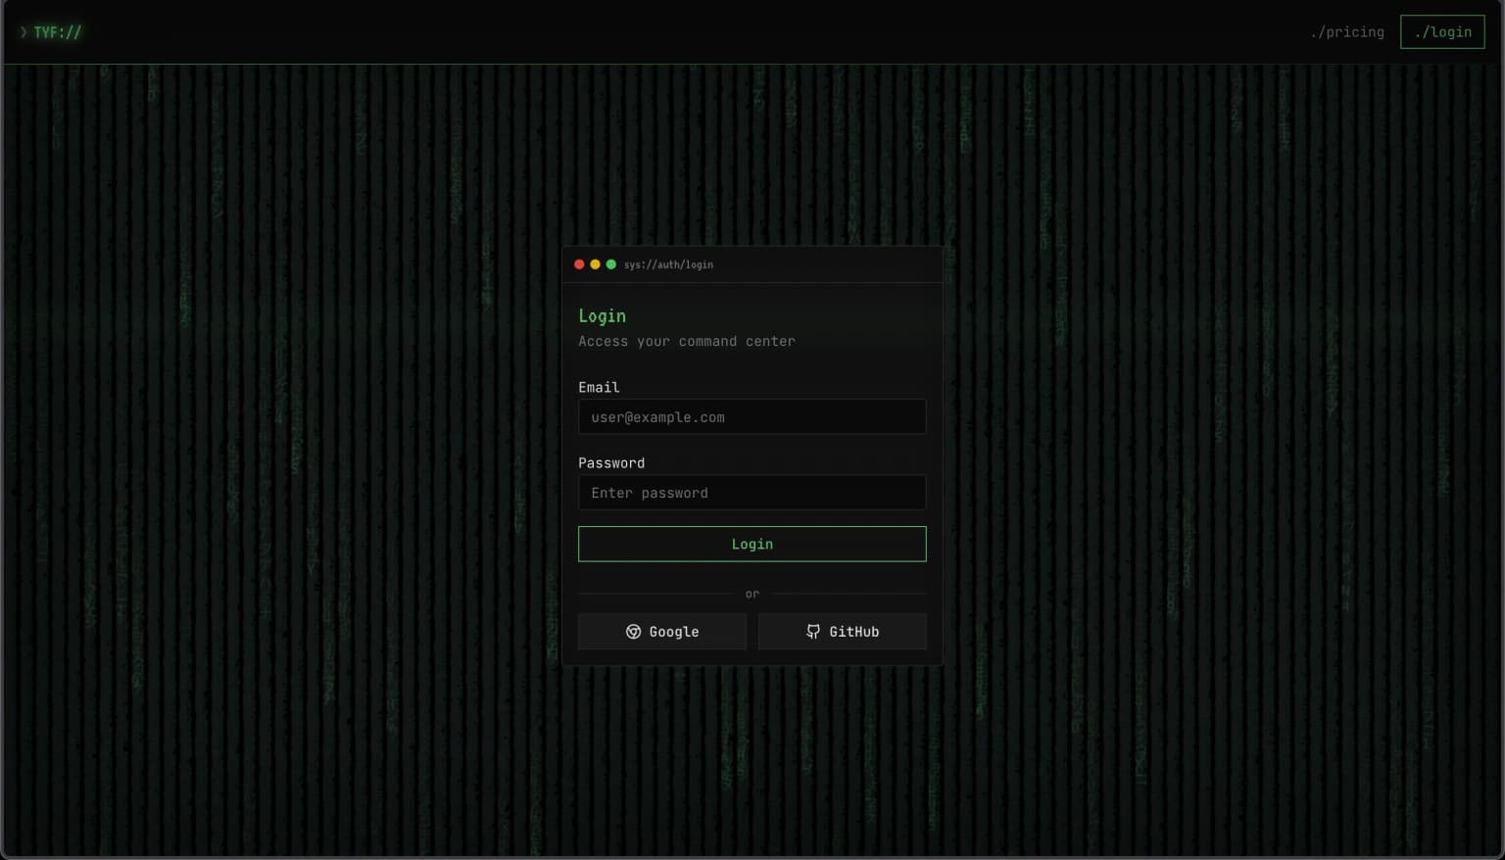
Task: Click the yellow traffic-light dot on login window
Action: point(595,263)
